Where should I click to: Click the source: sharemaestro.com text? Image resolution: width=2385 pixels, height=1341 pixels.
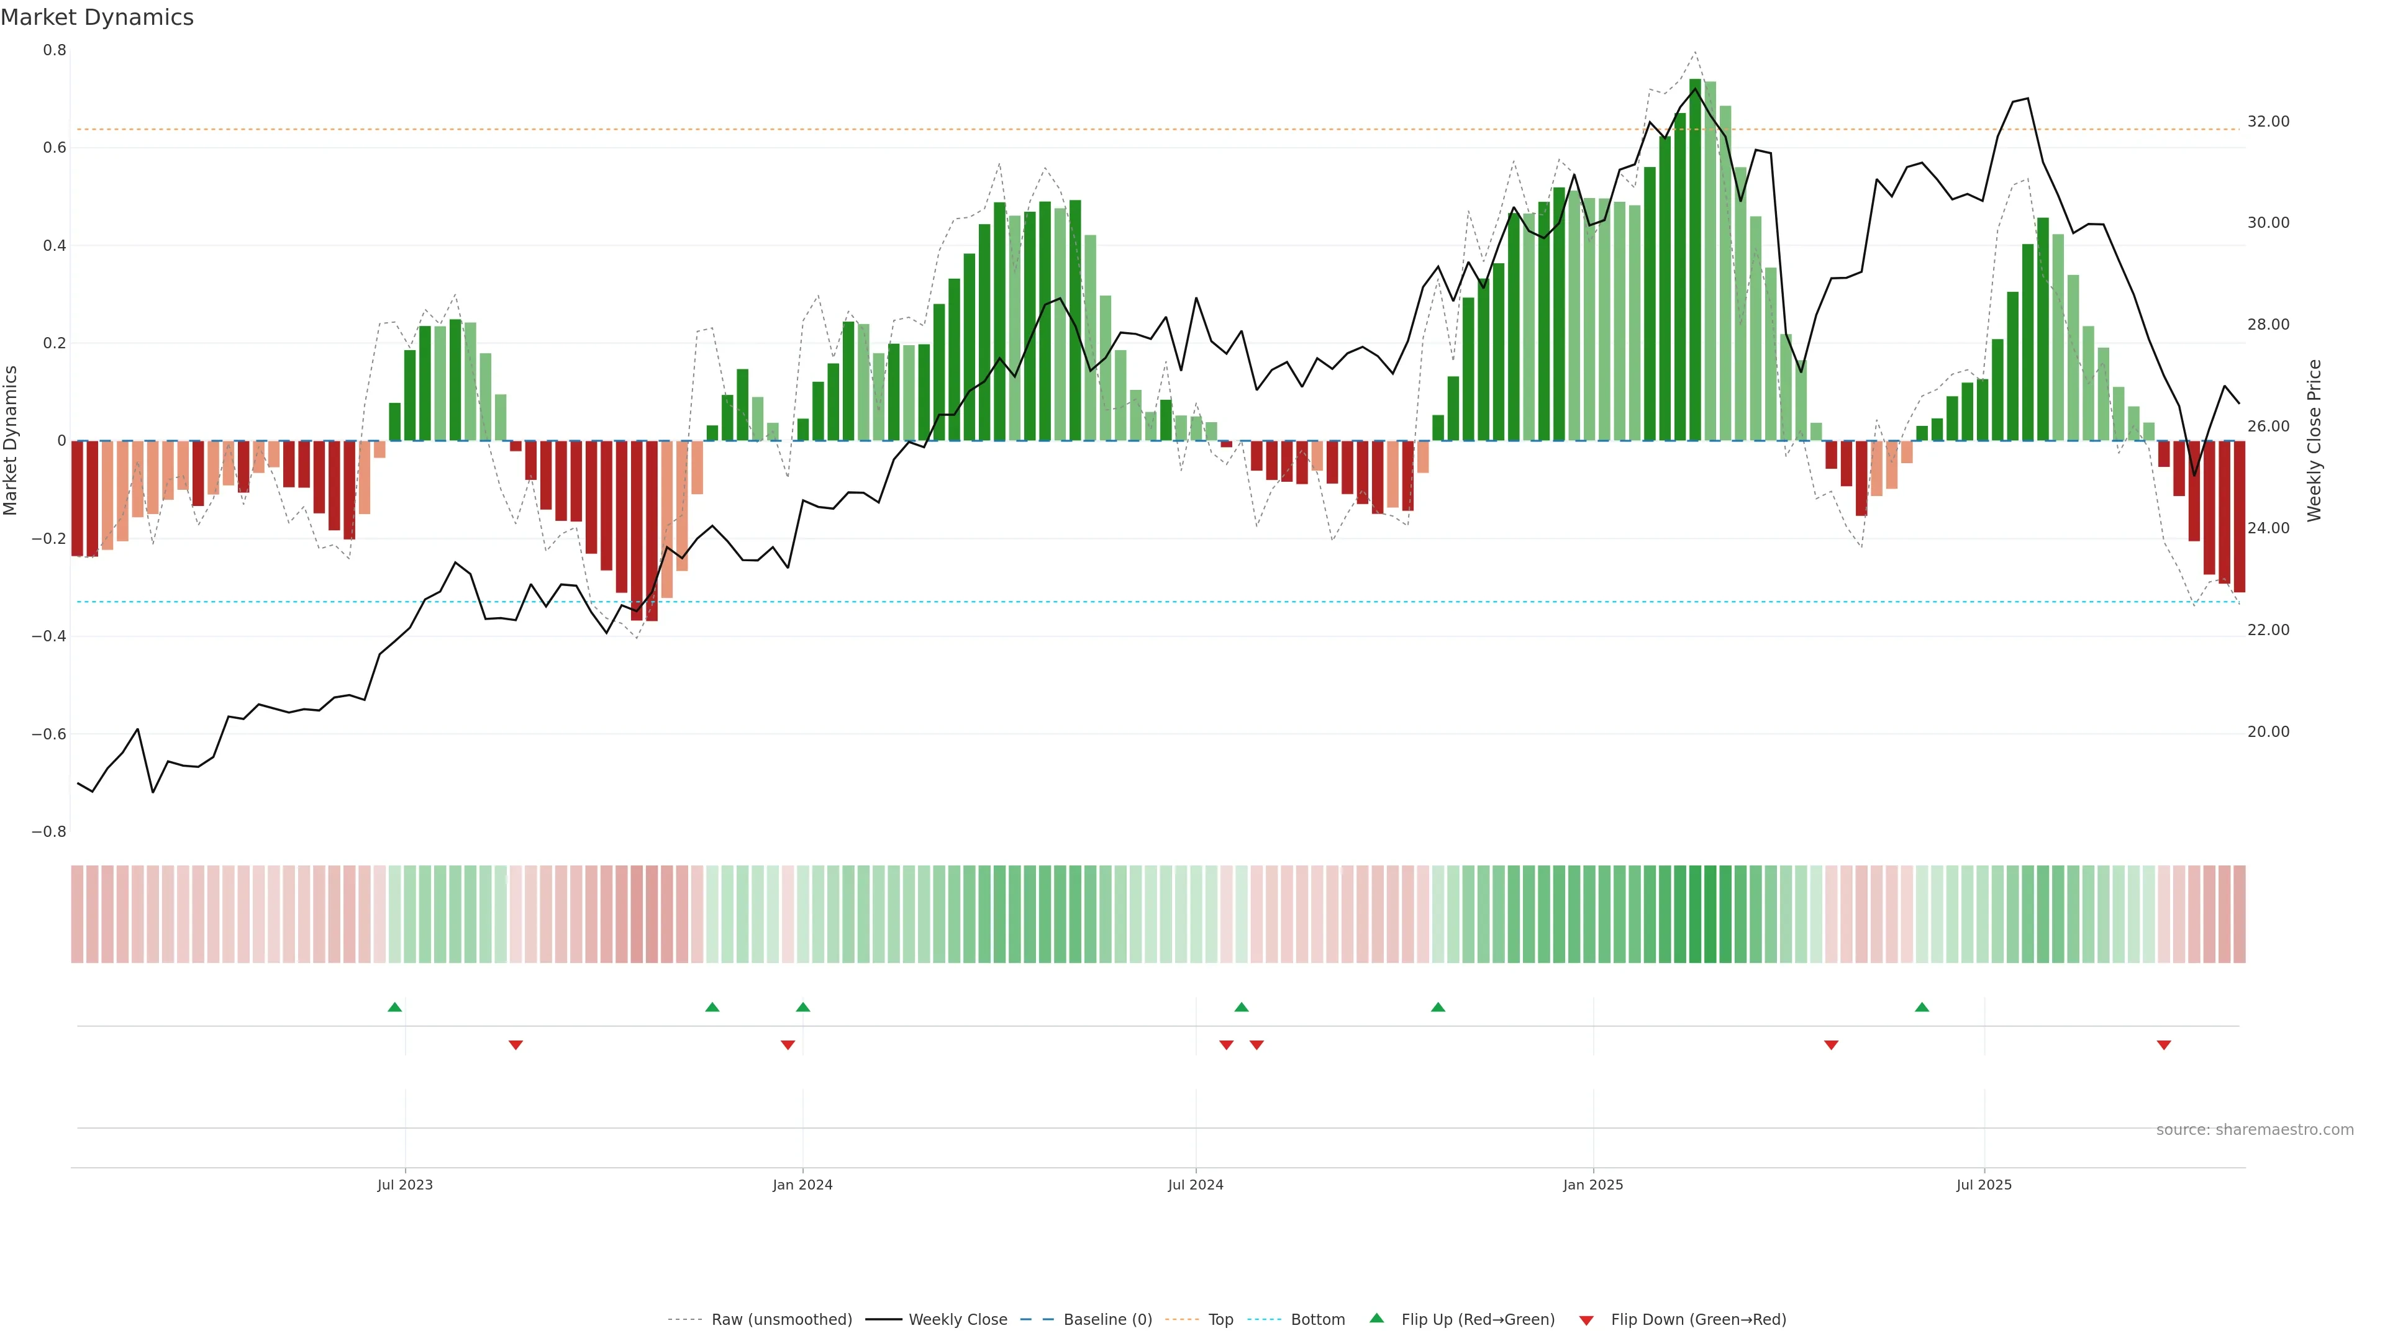pos(2255,1130)
